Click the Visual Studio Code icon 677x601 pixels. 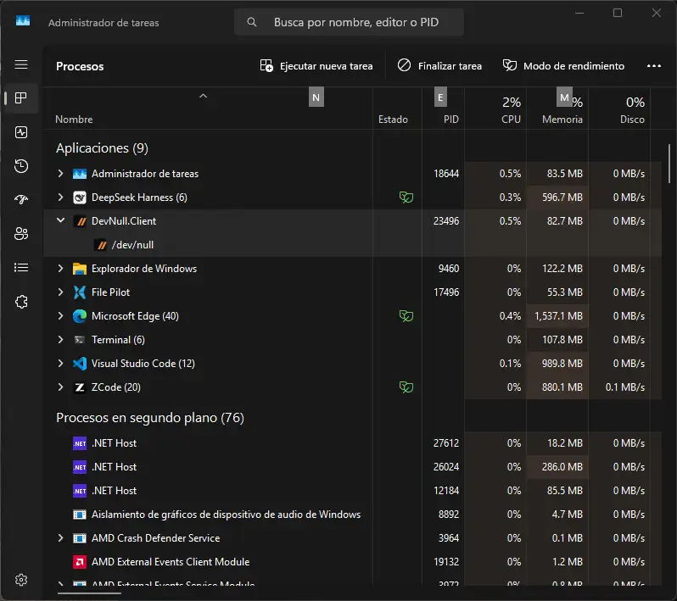coord(80,364)
